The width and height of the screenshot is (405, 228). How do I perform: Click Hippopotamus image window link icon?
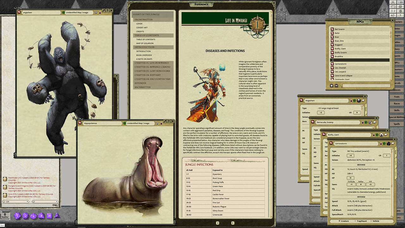tap(80, 123)
